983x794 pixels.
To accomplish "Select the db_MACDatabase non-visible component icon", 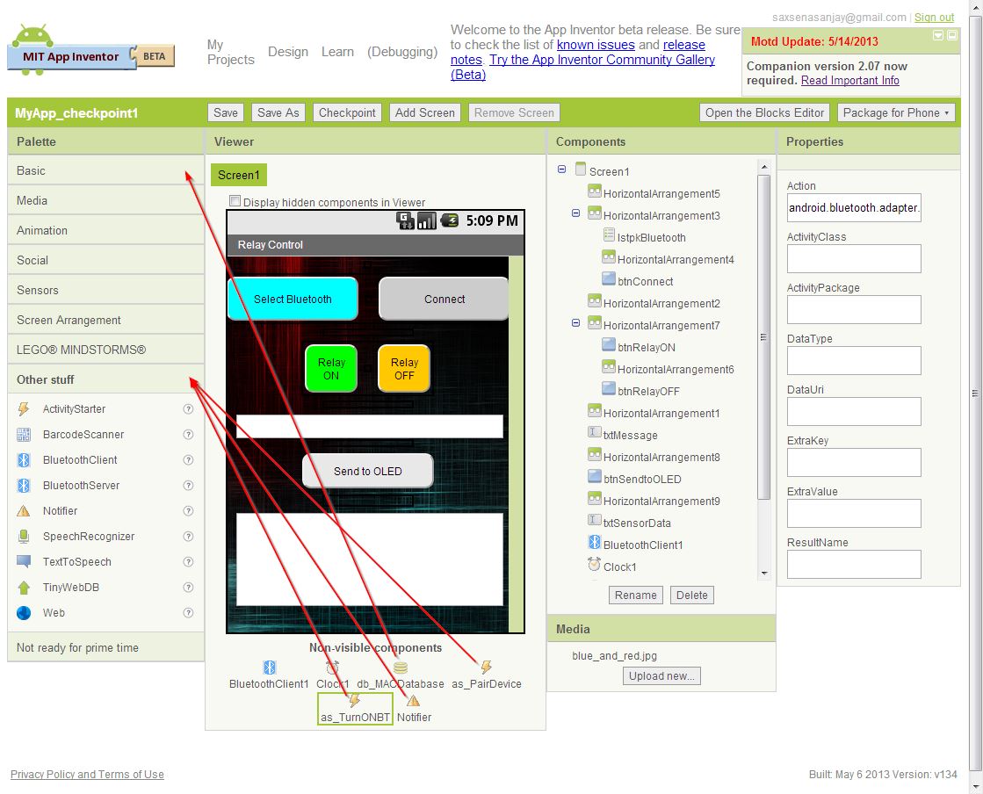I will (401, 668).
